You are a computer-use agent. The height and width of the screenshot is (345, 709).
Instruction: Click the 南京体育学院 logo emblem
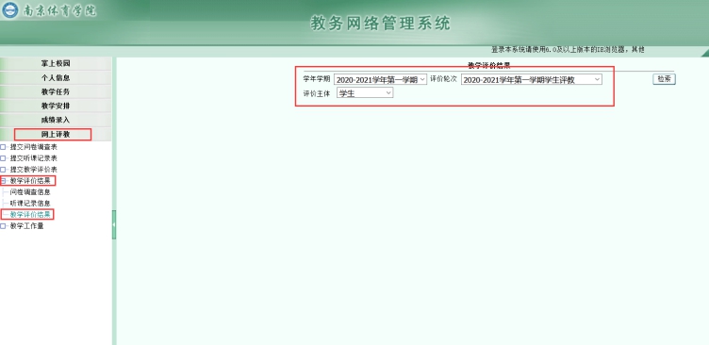click(x=10, y=10)
